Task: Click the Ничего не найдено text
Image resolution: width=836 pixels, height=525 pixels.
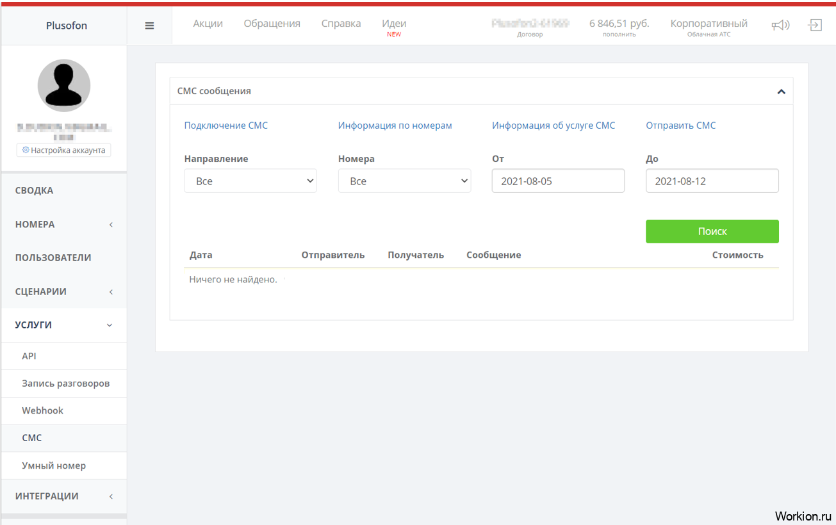Action: tap(233, 280)
